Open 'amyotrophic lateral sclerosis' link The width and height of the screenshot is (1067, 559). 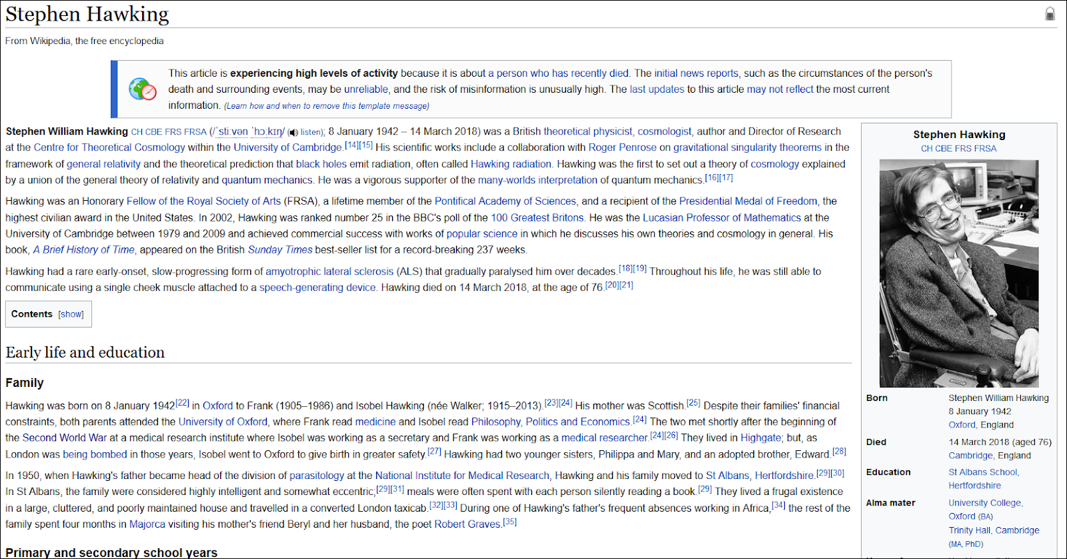[329, 272]
